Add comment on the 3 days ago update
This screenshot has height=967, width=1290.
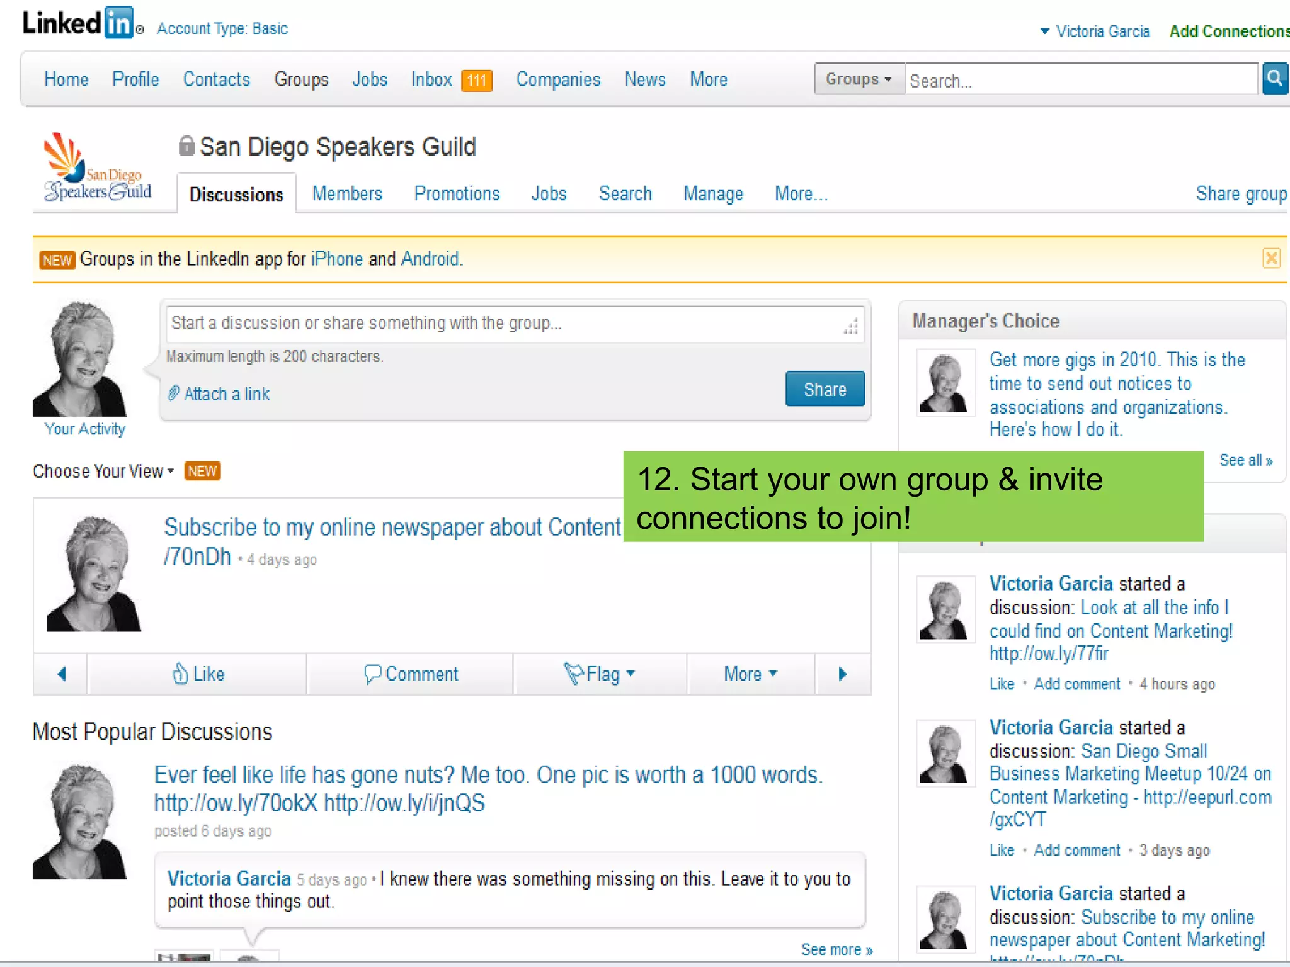1077,850
